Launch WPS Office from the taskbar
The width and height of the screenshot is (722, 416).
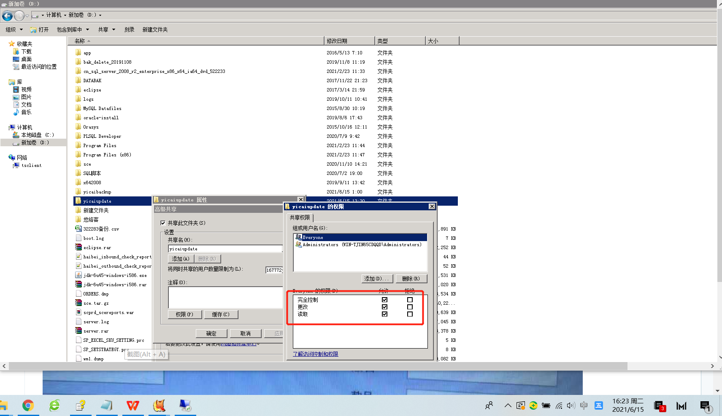point(133,405)
